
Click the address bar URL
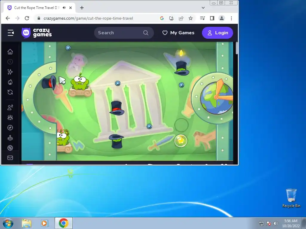click(x=88, y=18)
